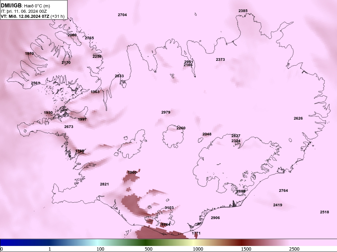Click the 2906 height value
The image size is (337, 252).
point(215,218)
